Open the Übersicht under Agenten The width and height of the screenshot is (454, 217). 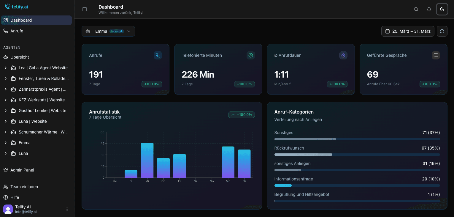click(20, 57)
